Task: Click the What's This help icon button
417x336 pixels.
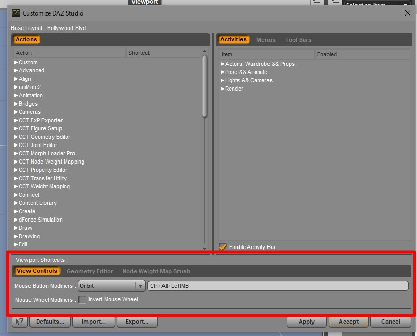Action: (20, 322)
